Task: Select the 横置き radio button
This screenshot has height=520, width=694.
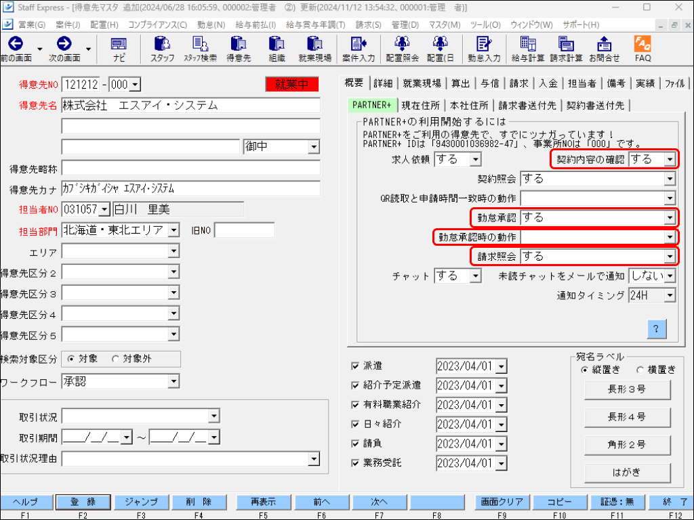Action: (640, 370)
